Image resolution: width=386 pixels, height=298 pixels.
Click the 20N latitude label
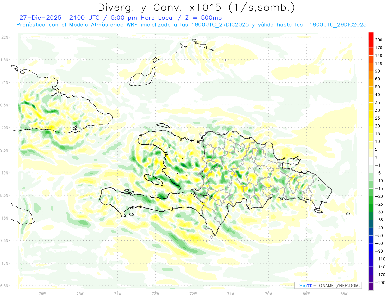(x=5, y=128)
